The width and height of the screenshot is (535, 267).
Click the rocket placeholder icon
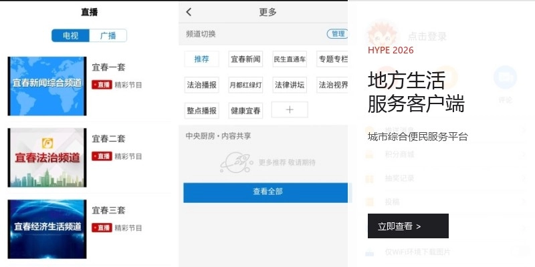(236, 163)
